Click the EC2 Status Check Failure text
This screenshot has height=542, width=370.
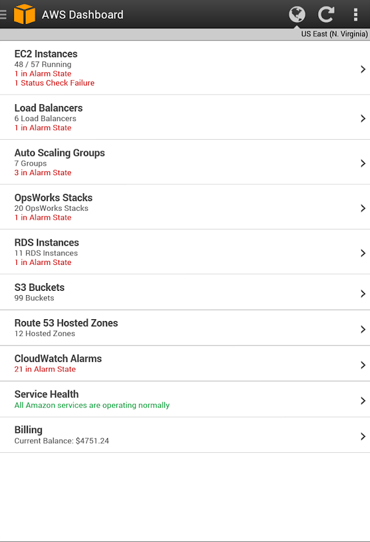coord(54,83)
